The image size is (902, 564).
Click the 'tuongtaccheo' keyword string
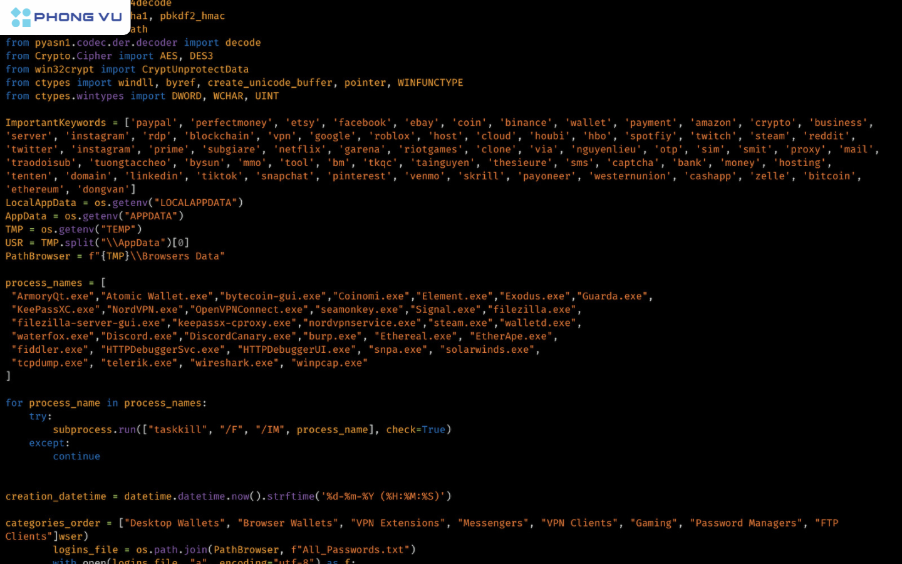click(x=130, y=163)
